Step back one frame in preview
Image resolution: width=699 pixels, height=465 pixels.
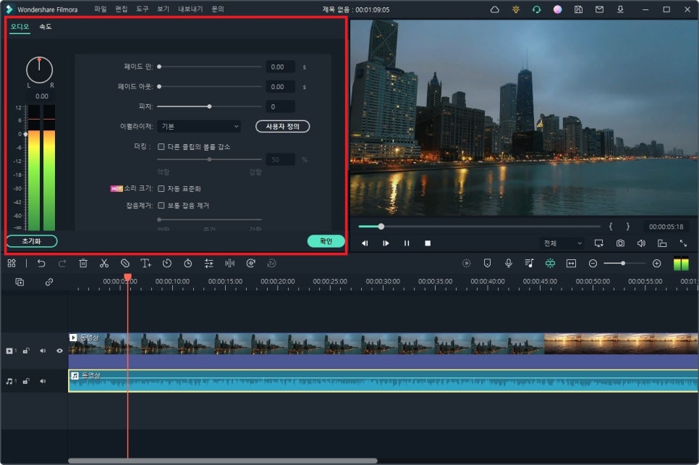coord(365,243)
